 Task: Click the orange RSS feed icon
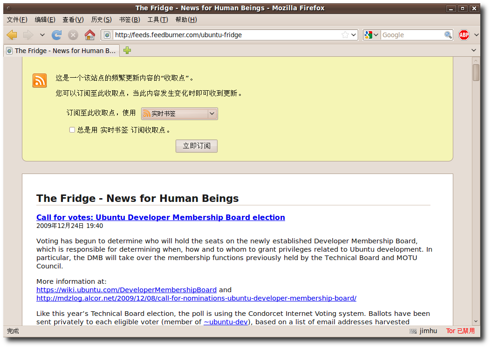(40, 80)
